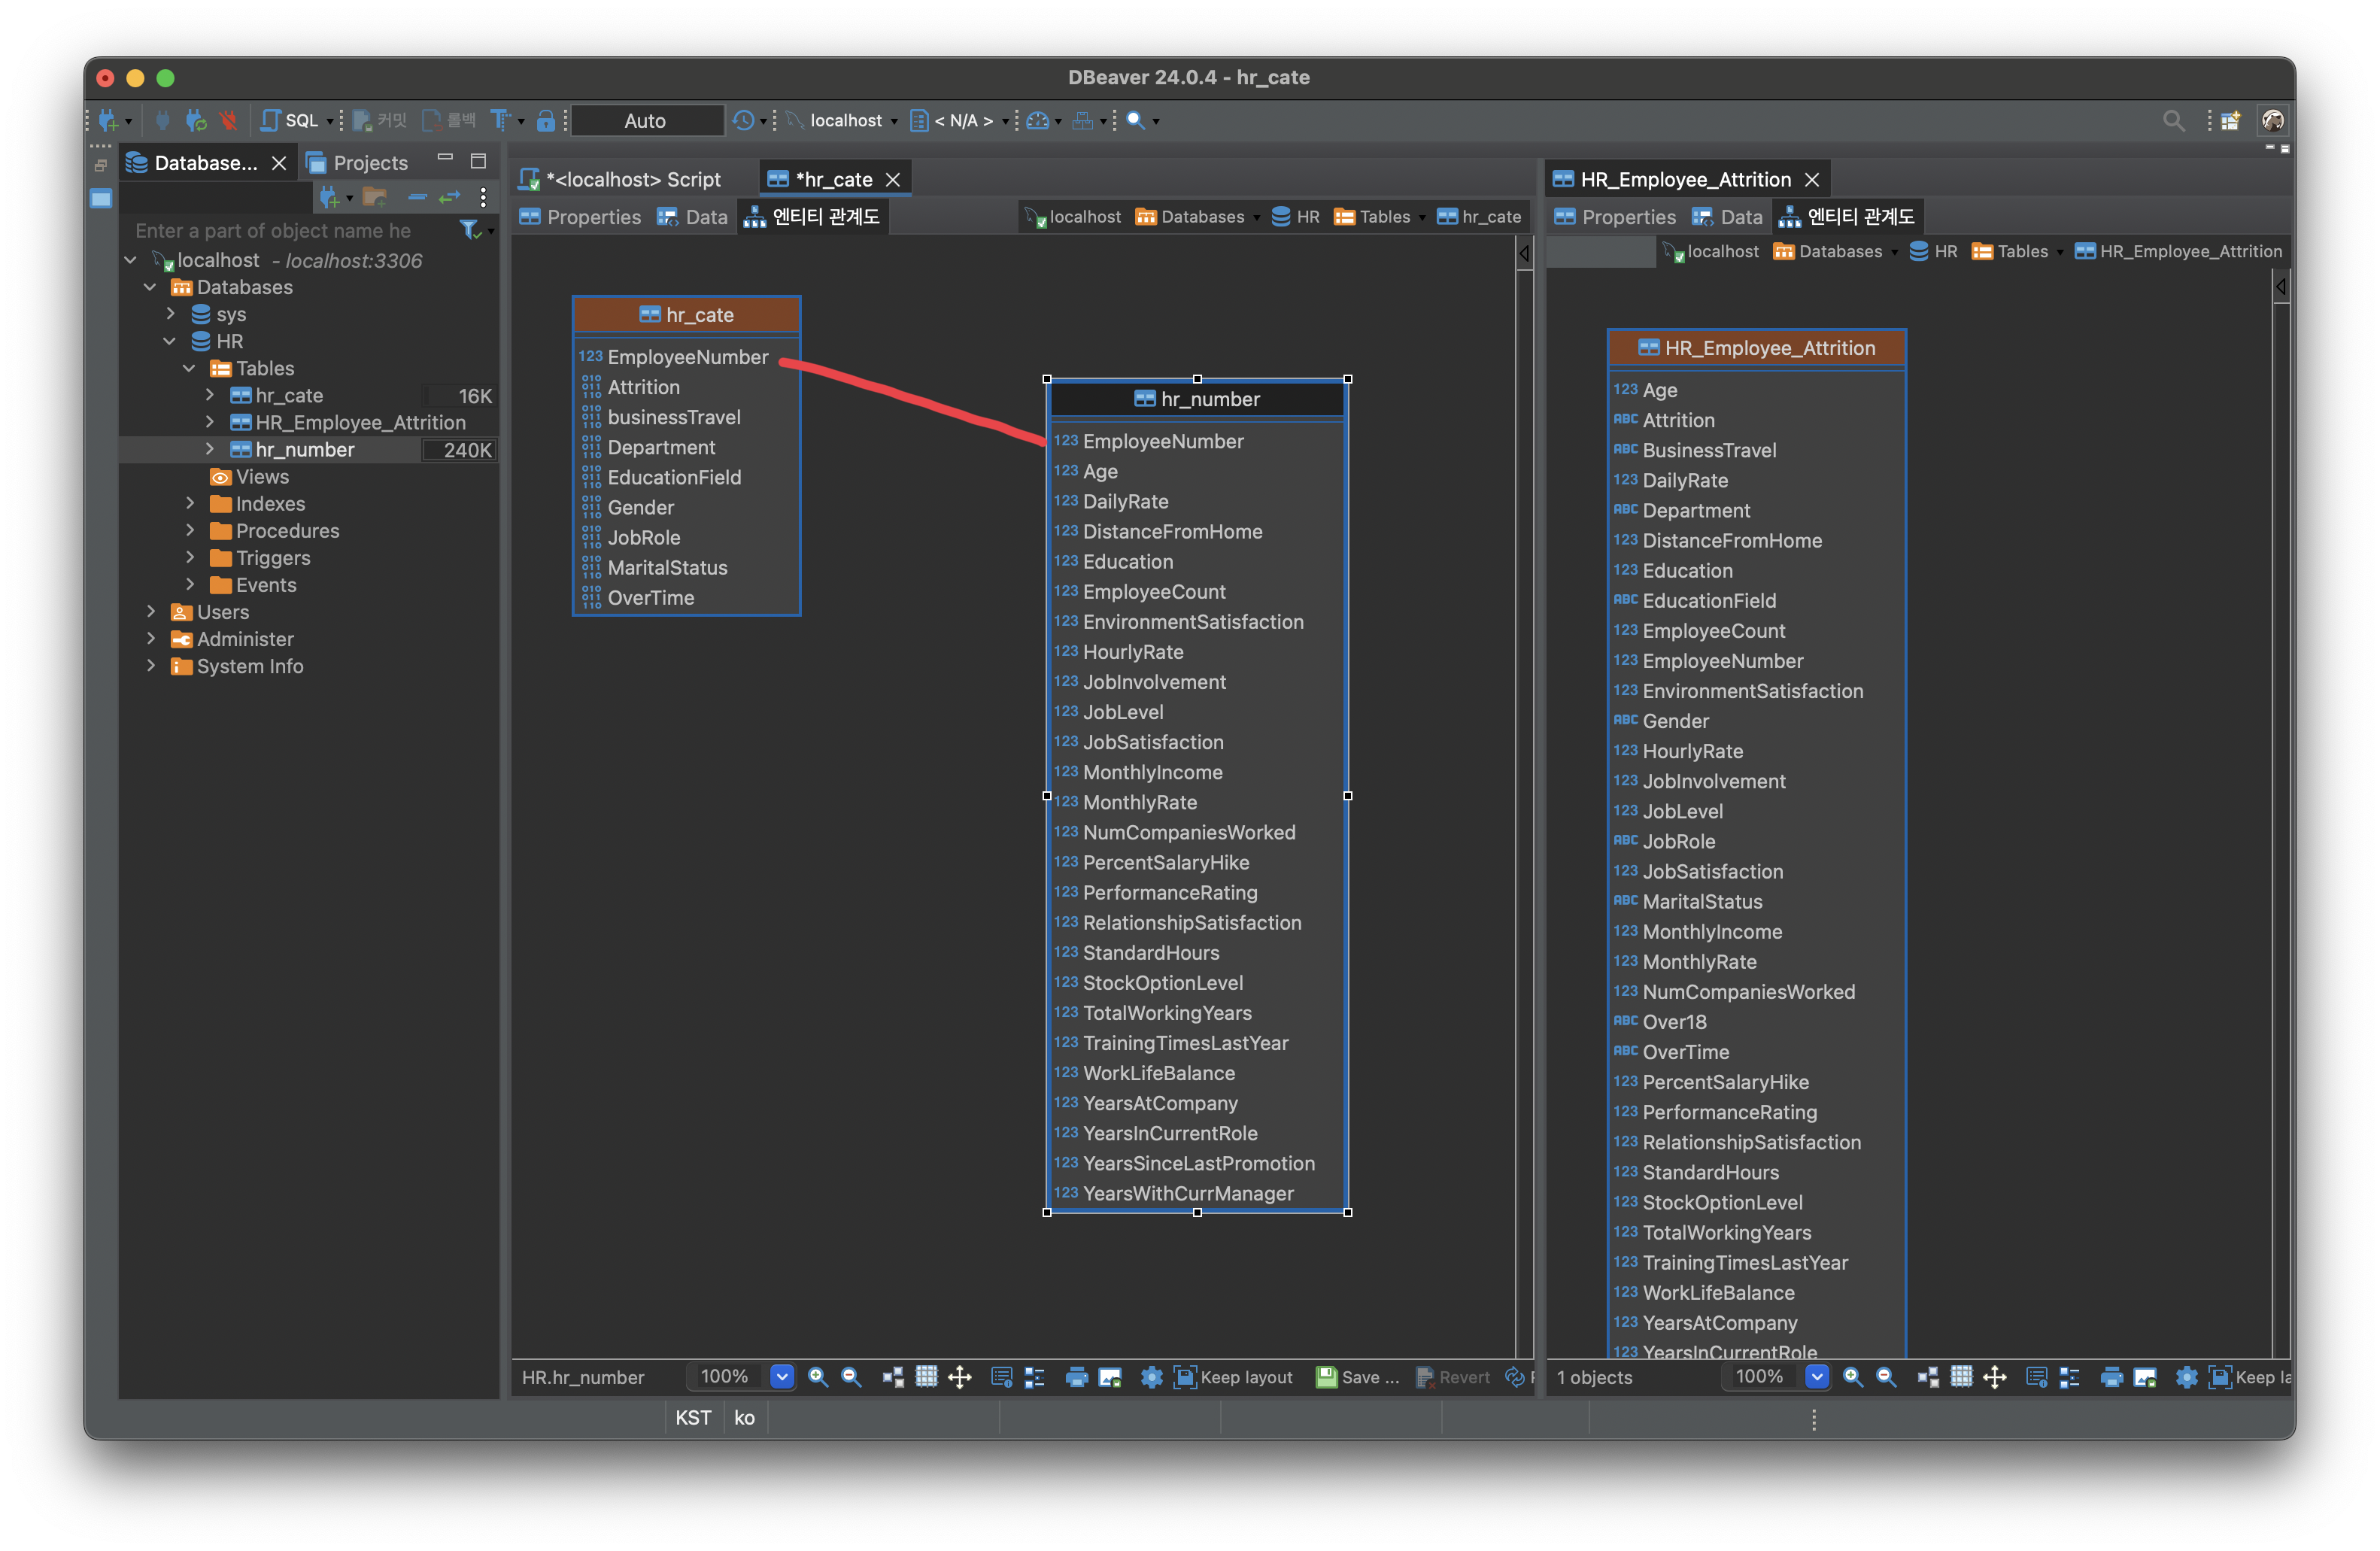Click the reconnect plug icon in main toolbar
This screenshot has height=1551, width=2380.
pyautogui.click(x=196, y=121)
